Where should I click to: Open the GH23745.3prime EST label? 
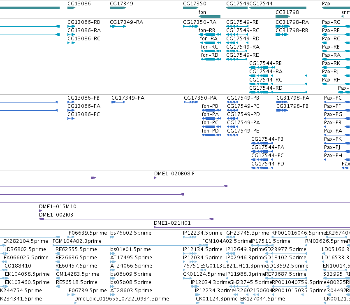[x=248, y=233]
